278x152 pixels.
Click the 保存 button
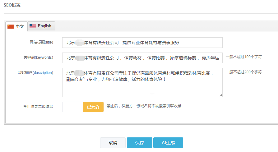point(140,143)
